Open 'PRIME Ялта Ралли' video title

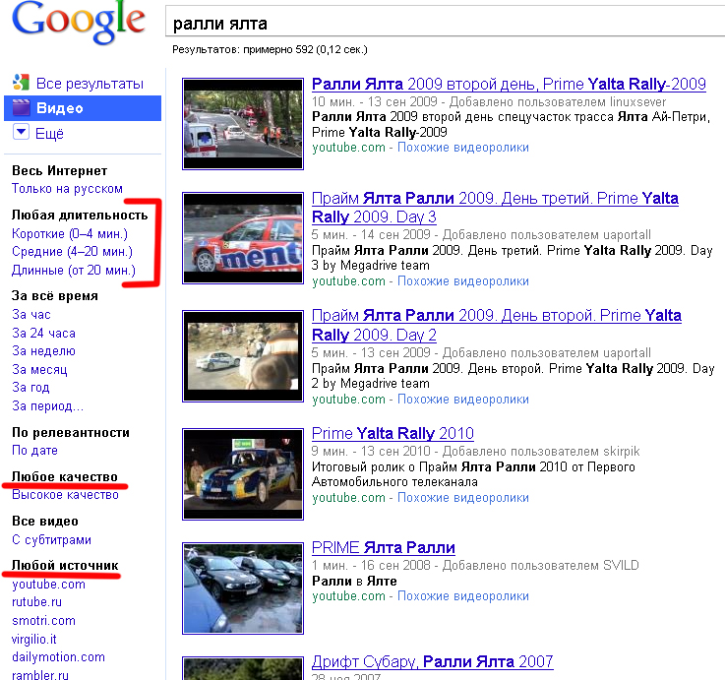(384, 548)
